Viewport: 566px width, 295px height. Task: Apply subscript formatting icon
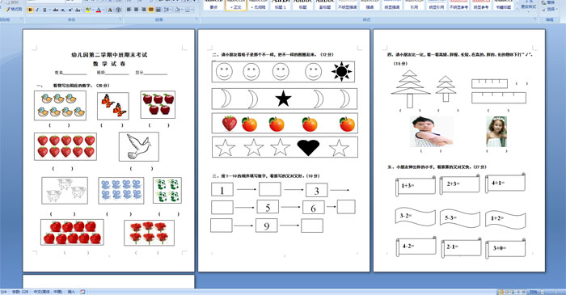(x=63, y=10)
